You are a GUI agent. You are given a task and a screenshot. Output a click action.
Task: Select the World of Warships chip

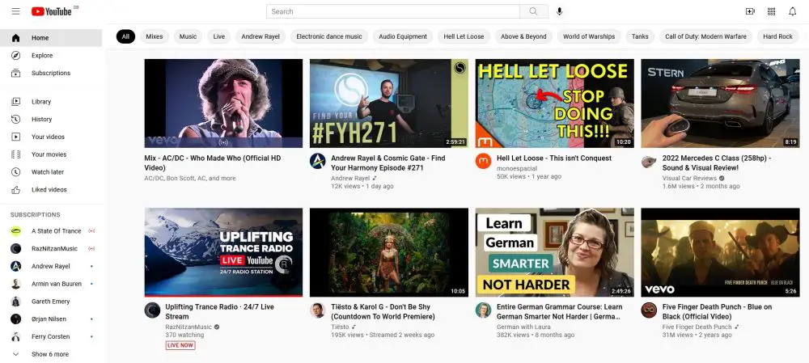pyautogui.click(x=589, y=36)
